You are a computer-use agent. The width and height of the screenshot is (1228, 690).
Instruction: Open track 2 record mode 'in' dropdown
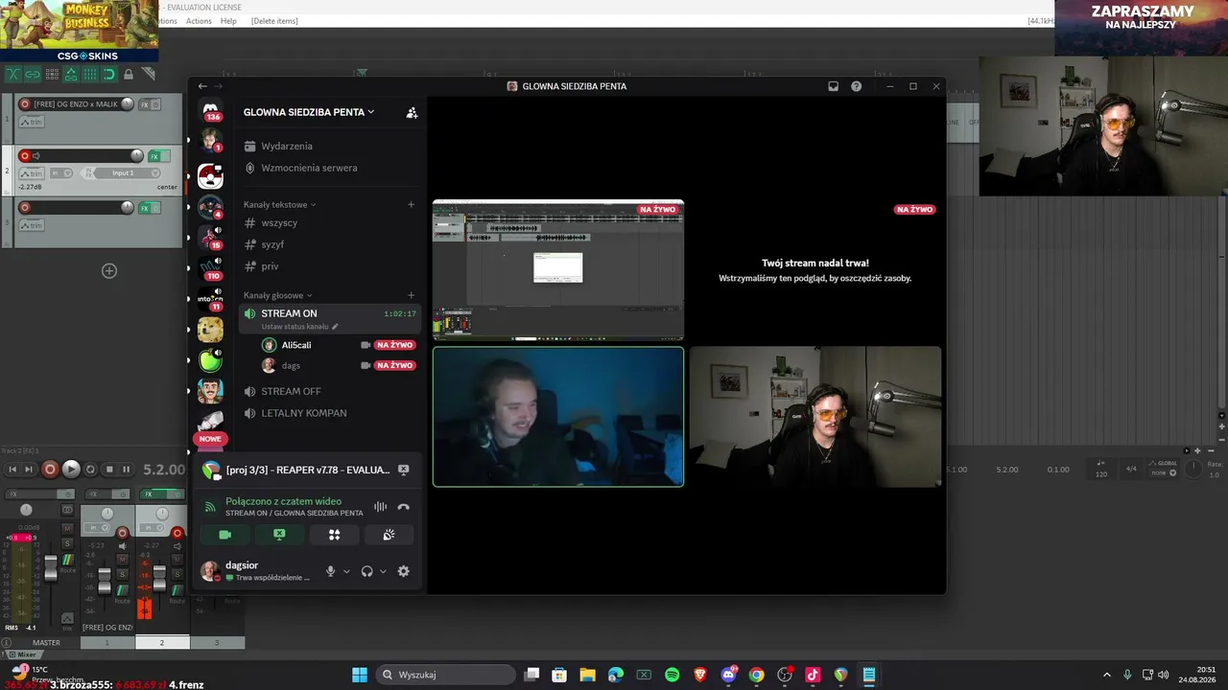coord(60,172)
